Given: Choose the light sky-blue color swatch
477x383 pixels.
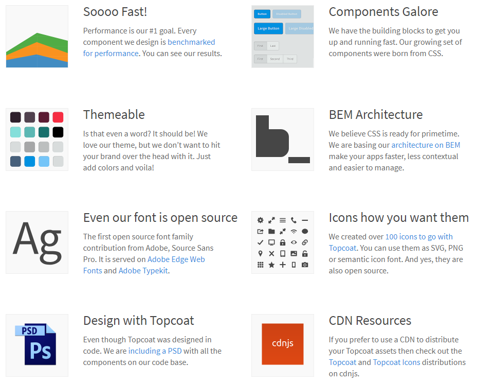Looking at the screenshot, I should pos(44,161).
